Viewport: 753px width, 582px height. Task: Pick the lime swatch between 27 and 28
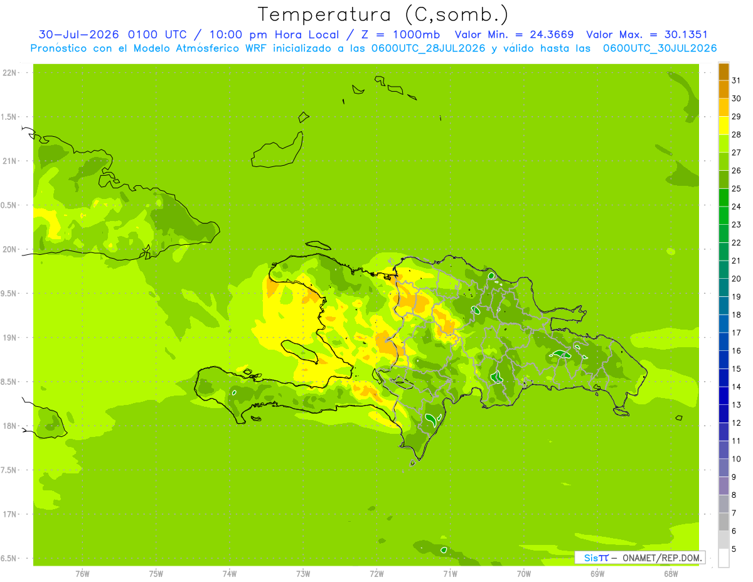point(724,144)
